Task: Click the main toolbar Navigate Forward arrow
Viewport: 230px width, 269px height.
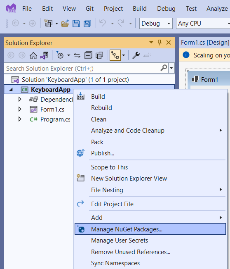Action: (32, 23)
